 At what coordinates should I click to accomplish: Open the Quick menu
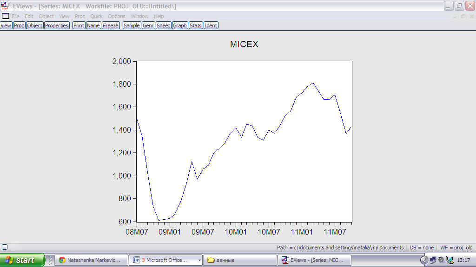coord(96,16)
